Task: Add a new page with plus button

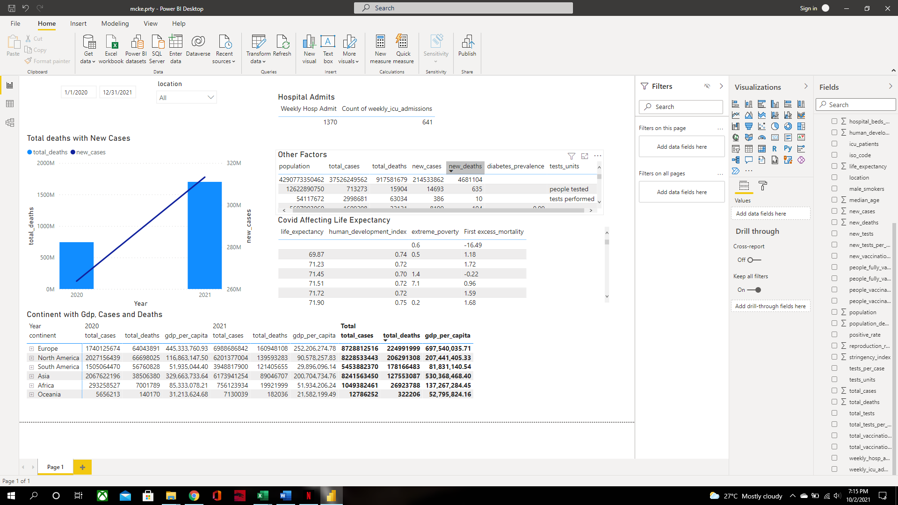Action: [82, 467]
